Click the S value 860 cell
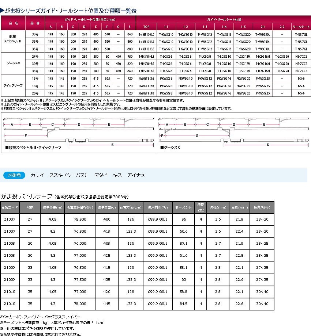Image resolution: width=311 pixels, height=336 pixels. [130, 42]
